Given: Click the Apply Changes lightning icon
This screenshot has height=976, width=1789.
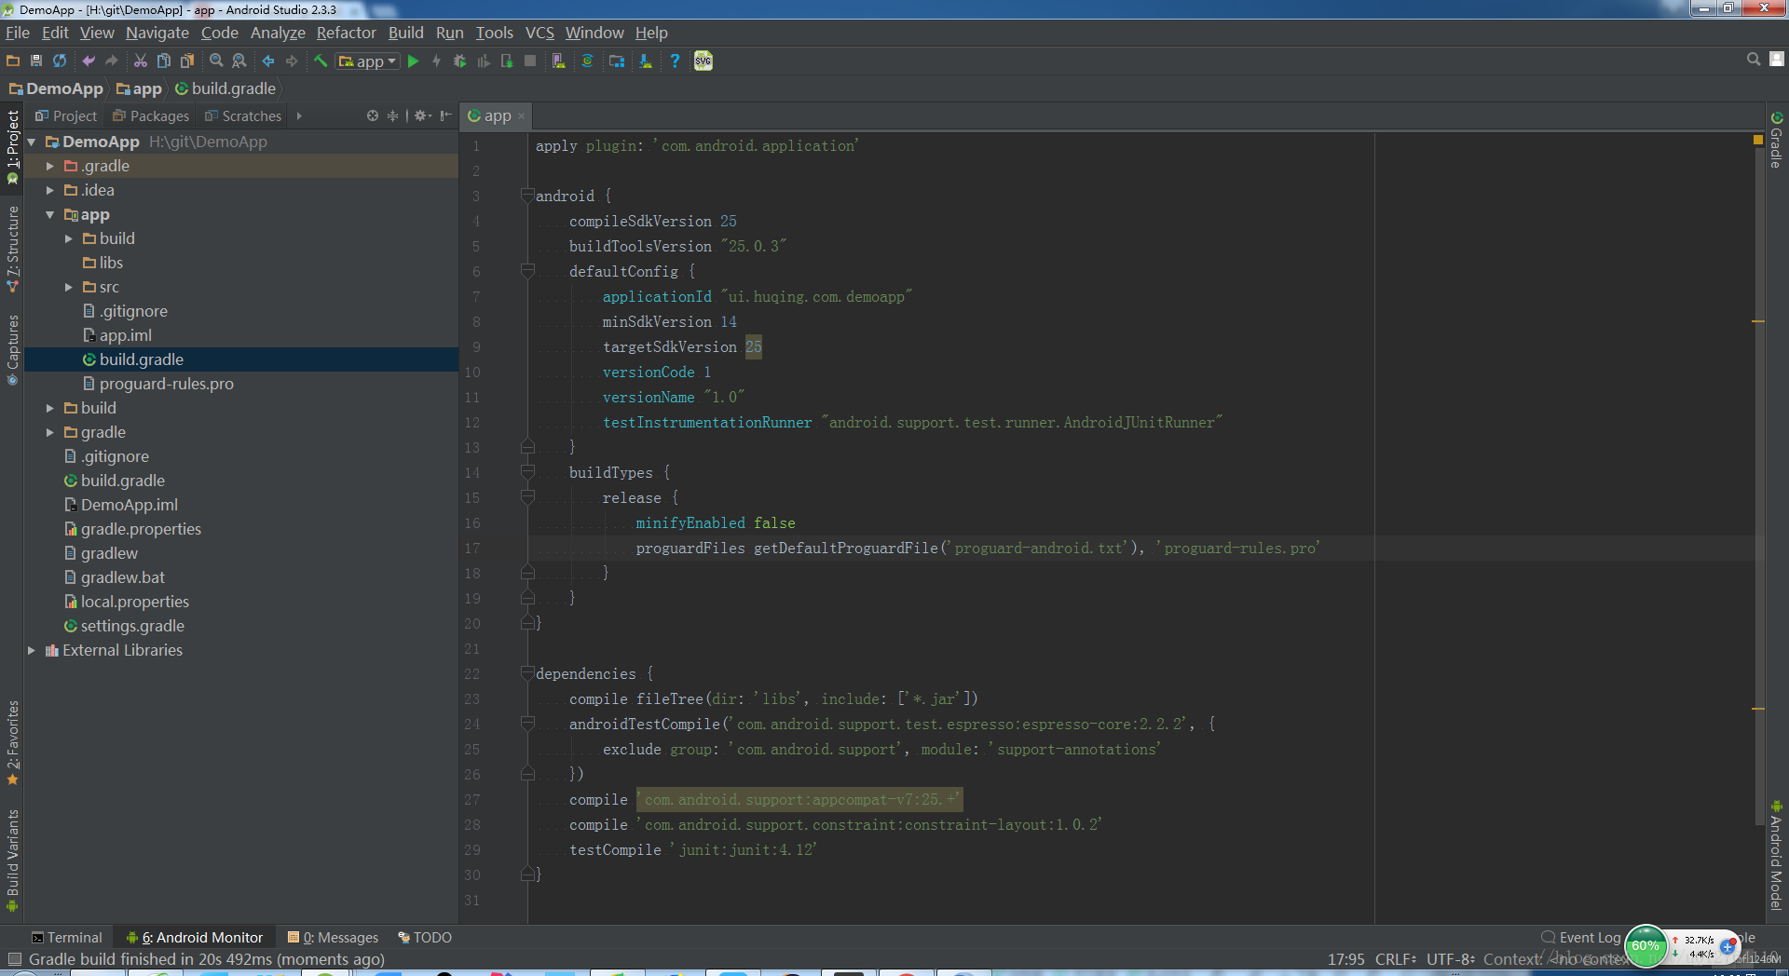Looking at the screenshot, I should [x=436, y=61].
